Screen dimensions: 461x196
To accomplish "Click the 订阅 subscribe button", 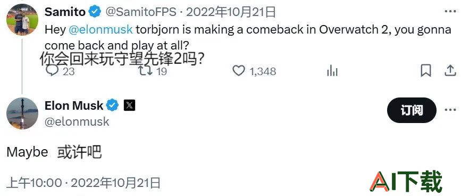I will pyautogui.click(x=412, y=110).
